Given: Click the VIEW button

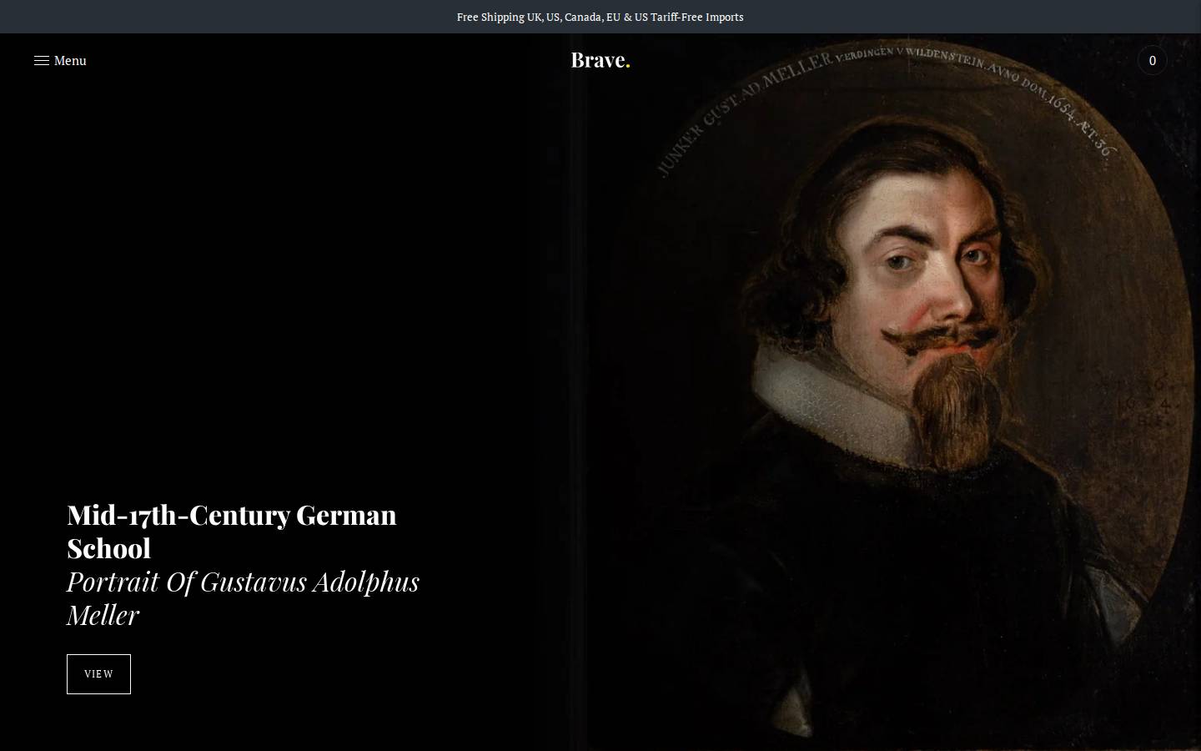Looking at the screenshot, I should click(98, 674).
